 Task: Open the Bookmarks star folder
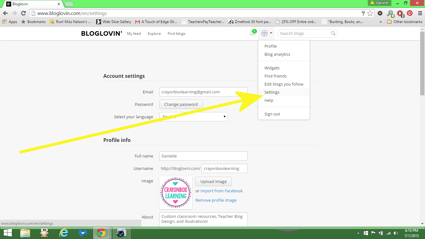click(33, 22)
